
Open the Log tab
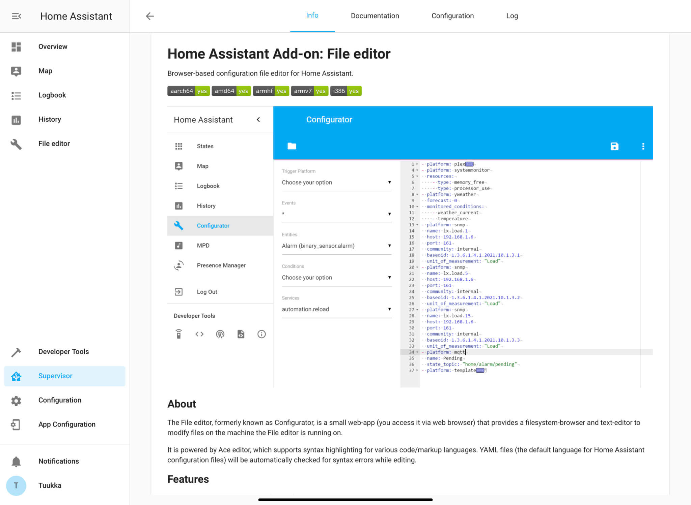coord(512,15)
